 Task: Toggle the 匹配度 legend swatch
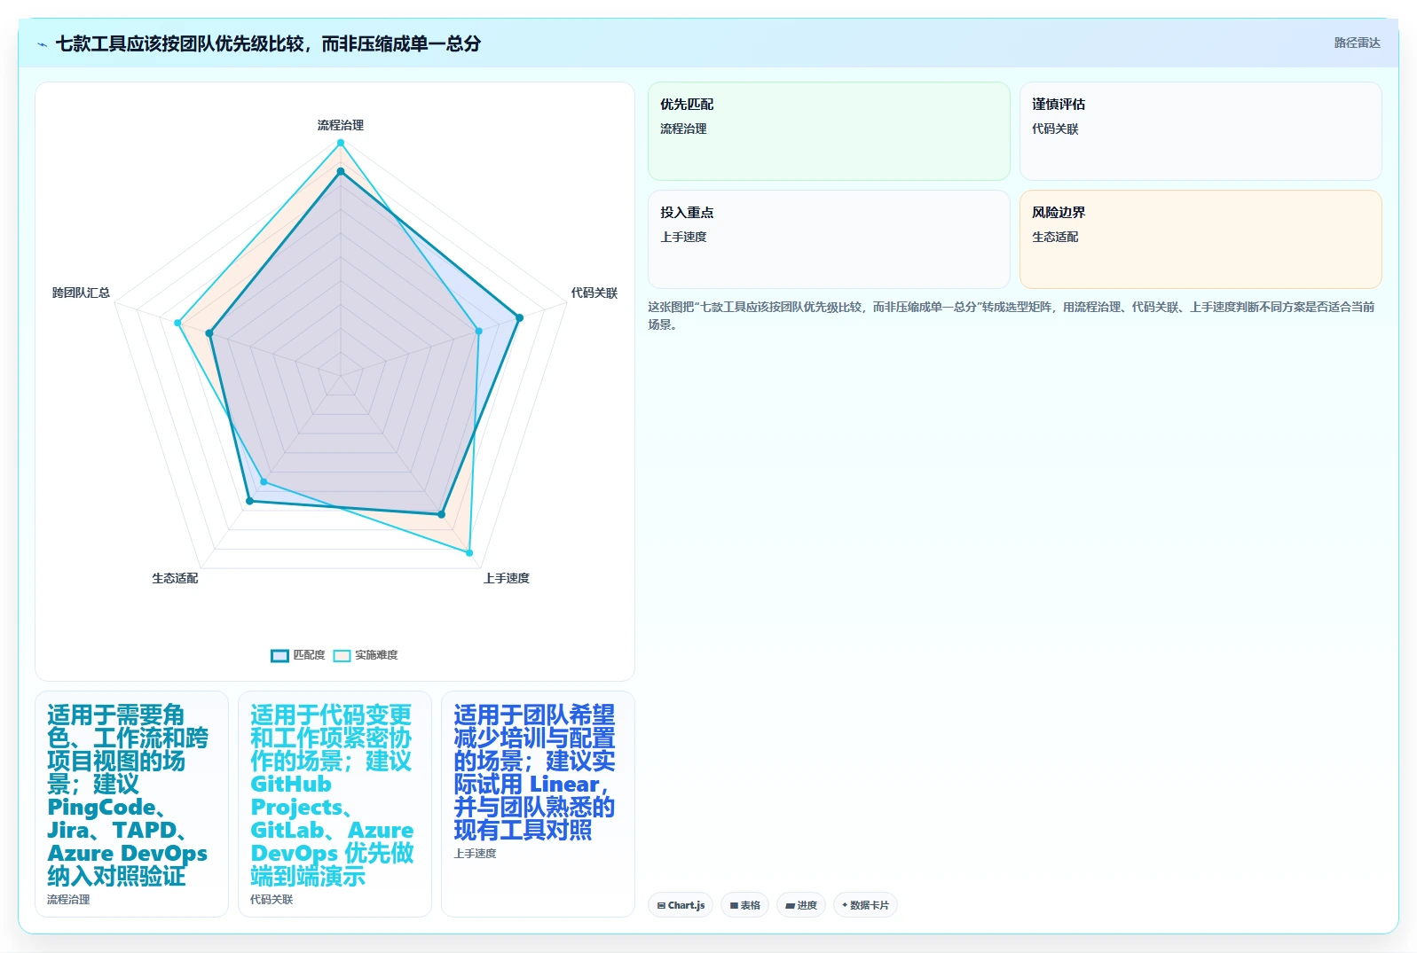tap(279, 656)
